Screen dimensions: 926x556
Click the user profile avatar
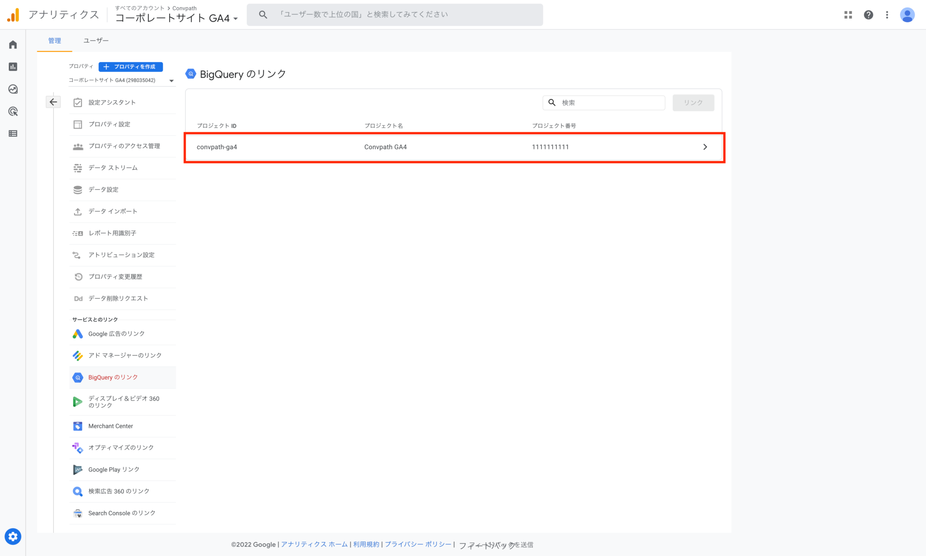click(907, 14)
